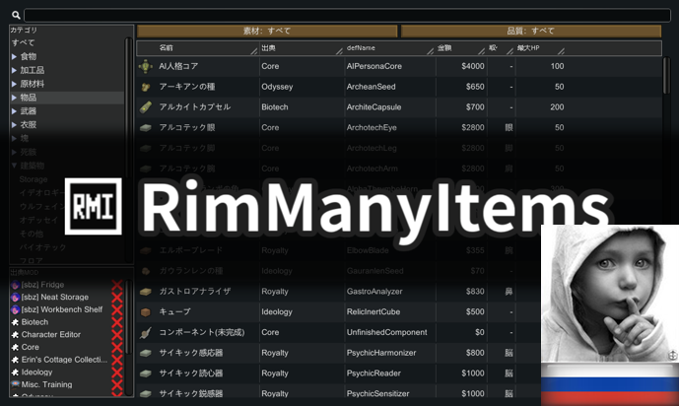Click defName RelicInertCube cell
Screen dimensions: 679x406
[x=373, y=312]
